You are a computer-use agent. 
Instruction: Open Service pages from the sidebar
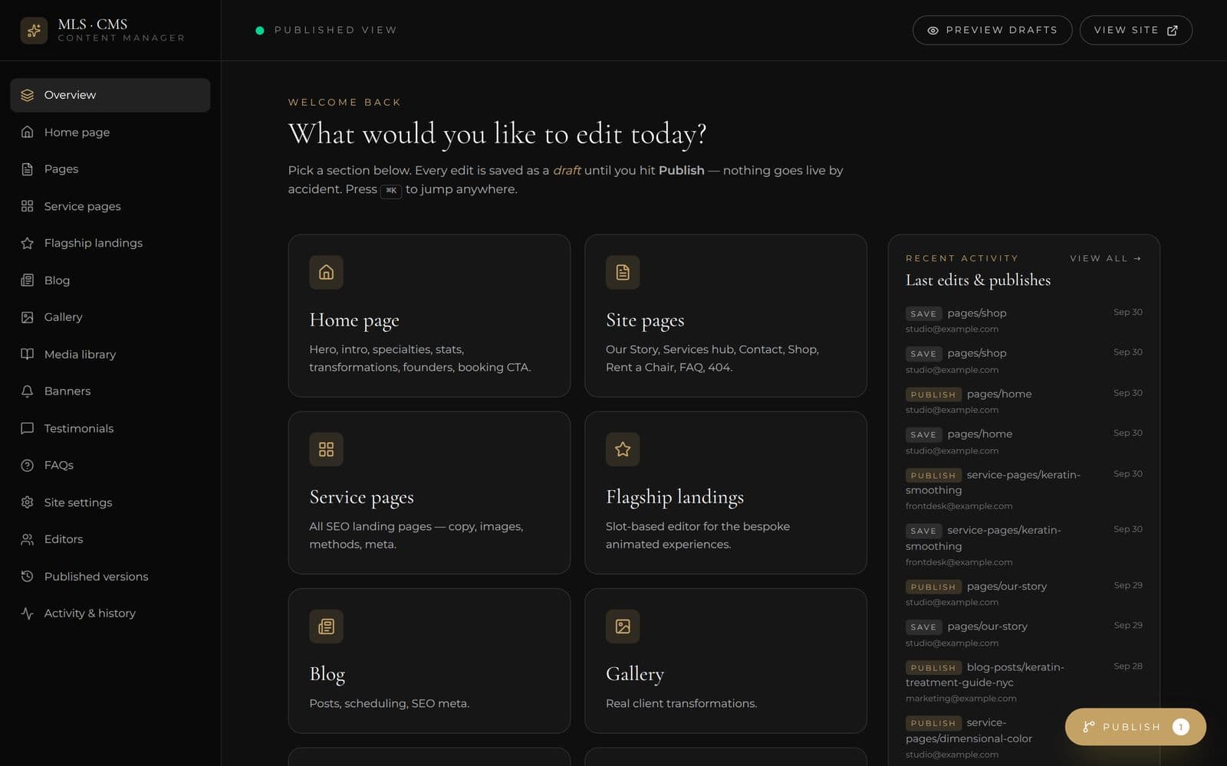coord(110,207)
